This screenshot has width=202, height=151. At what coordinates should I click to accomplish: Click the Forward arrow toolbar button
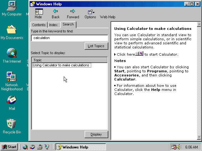[x=73, y=14]
